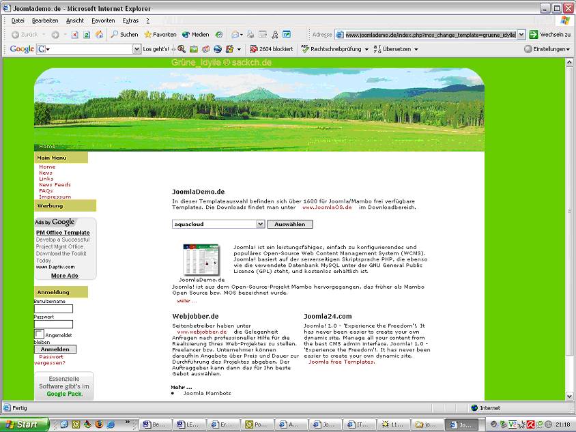Click the blue window icon after Messenger
Image resolution: width=576 pixels, height=432 pixels.
click(287, 35)
